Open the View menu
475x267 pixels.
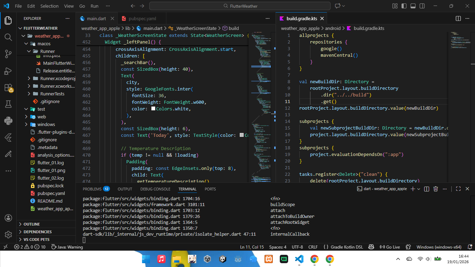69,6
